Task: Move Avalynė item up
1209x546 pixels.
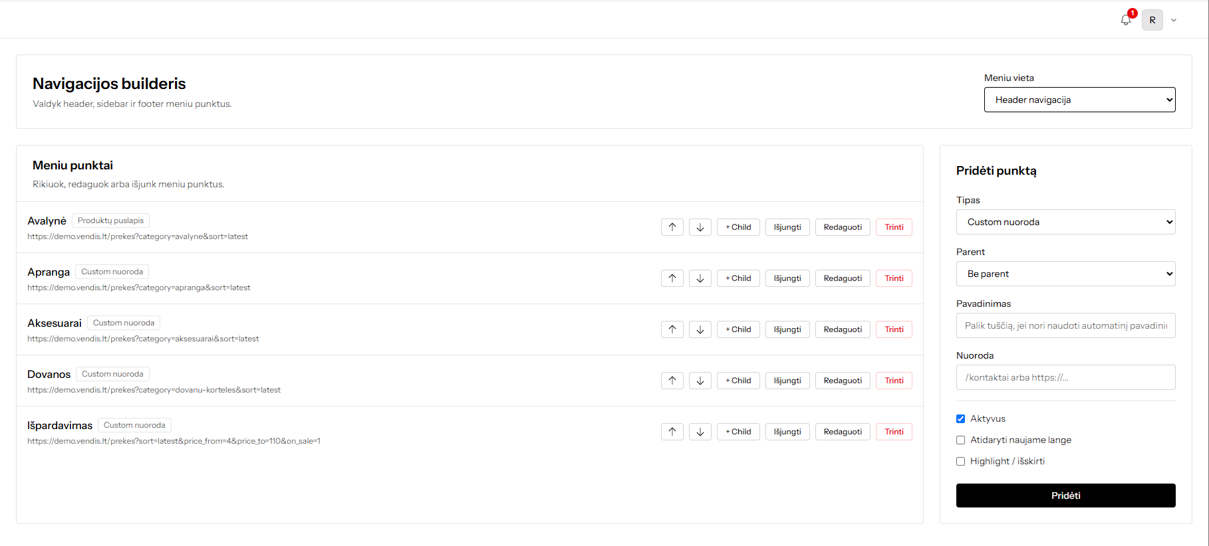Action: (672, 227)
